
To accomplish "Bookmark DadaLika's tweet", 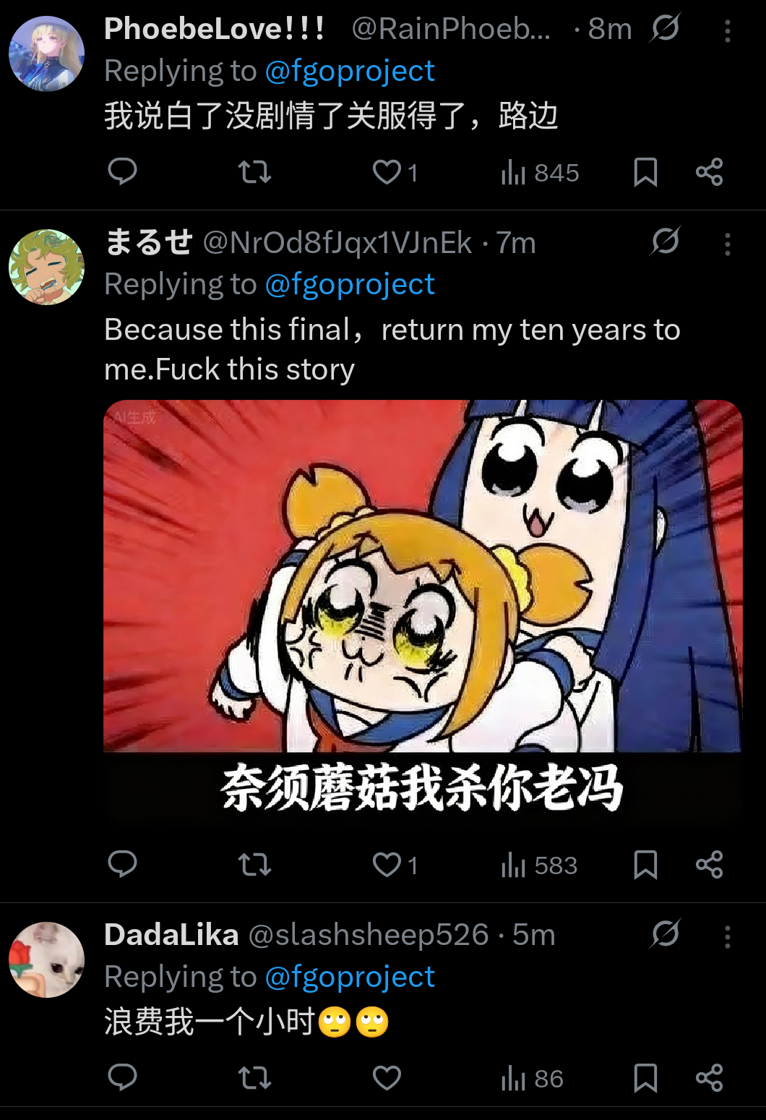I will click(645, 1077).
